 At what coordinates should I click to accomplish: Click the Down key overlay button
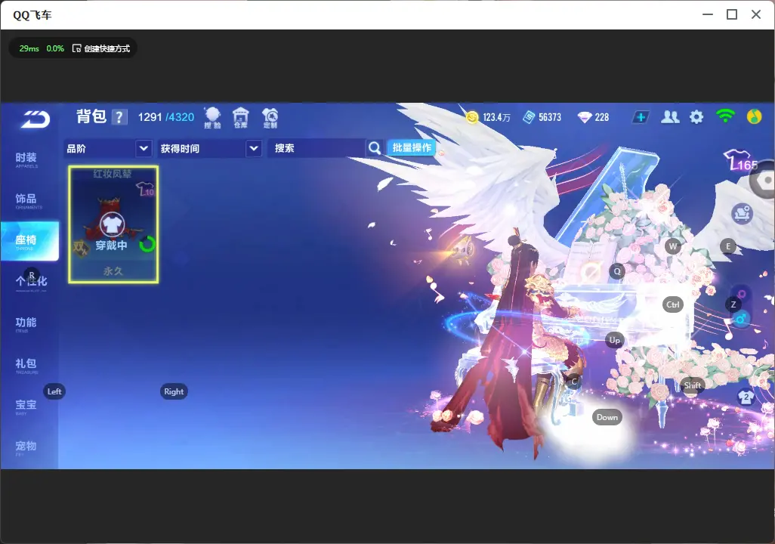pyautogui.click(x=607, y=417)
